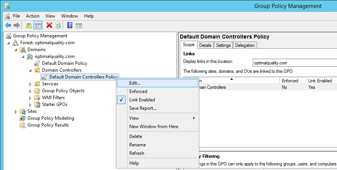This screenshot has width=337, height=170.
Task: Toggle the Show/Hide Console Tree icon
Action: [37, 26]
